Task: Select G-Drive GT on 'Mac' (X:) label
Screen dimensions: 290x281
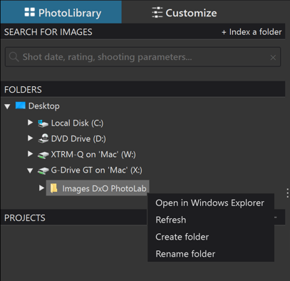Action: (x=96, y=170)
